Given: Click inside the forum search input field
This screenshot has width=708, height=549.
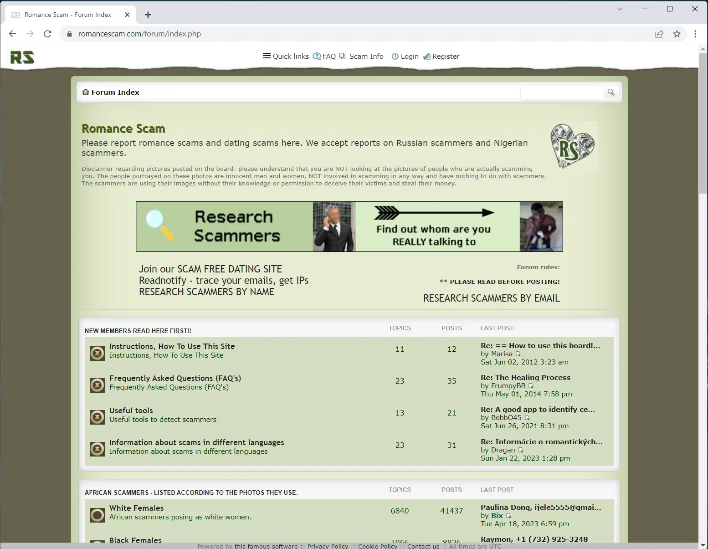Looking at the screenshot, I should point(561,92).
